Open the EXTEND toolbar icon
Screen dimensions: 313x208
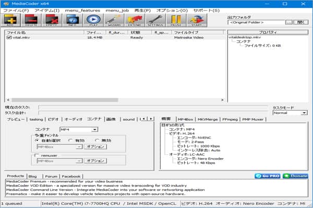point(135,20)
